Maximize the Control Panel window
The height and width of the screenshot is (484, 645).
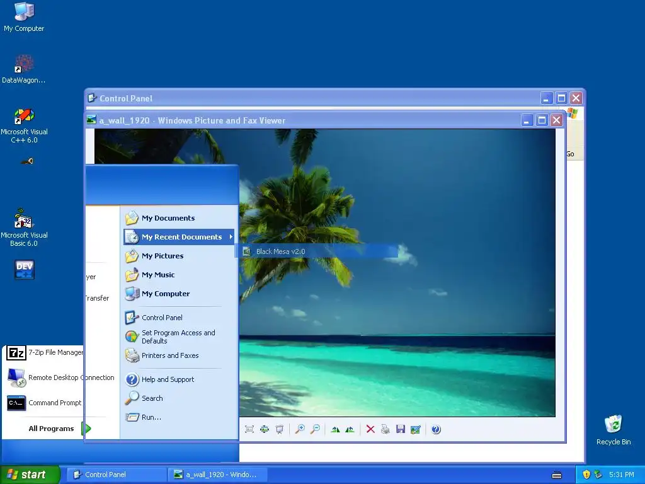pos(561,98)
